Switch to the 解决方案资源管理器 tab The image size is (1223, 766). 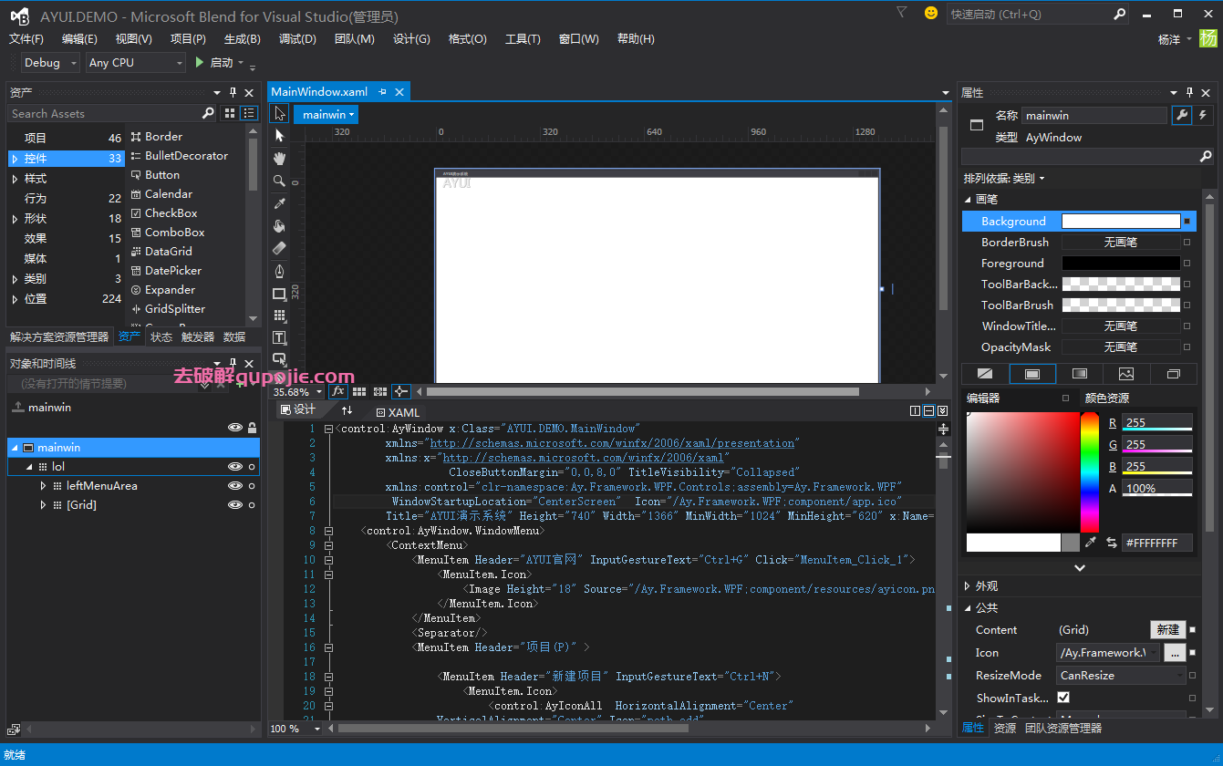[59, 336]
